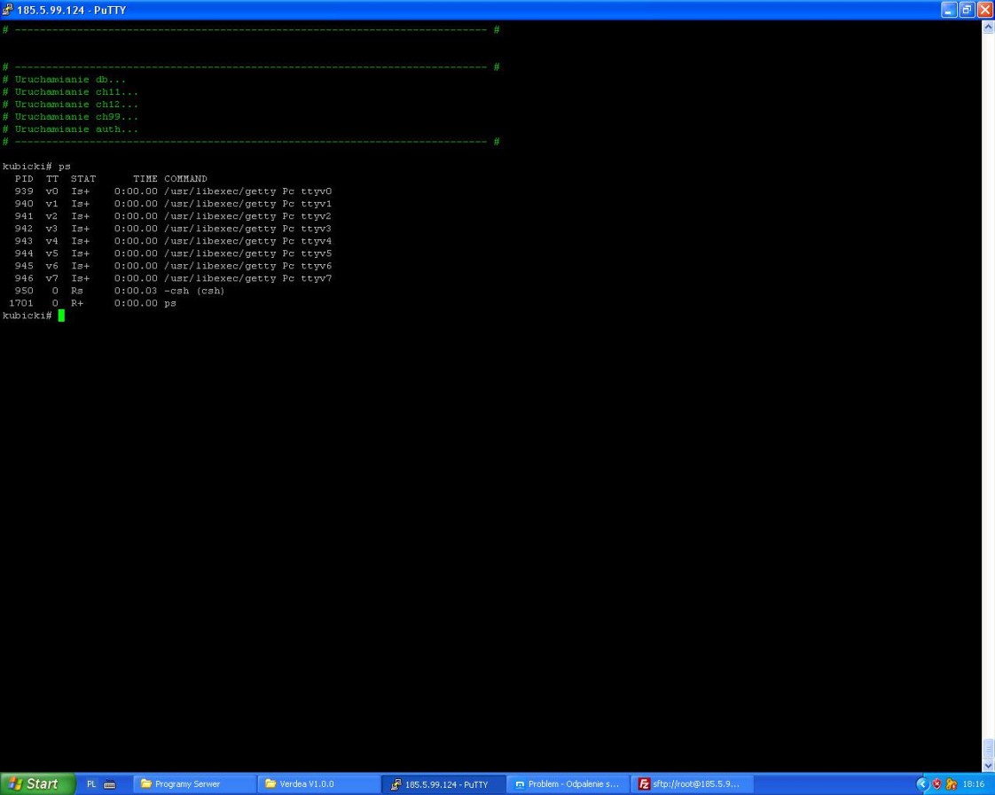The image size is (995, 795).
Task: Click the PID 1701 ps process row
Action: click(92, 303)
